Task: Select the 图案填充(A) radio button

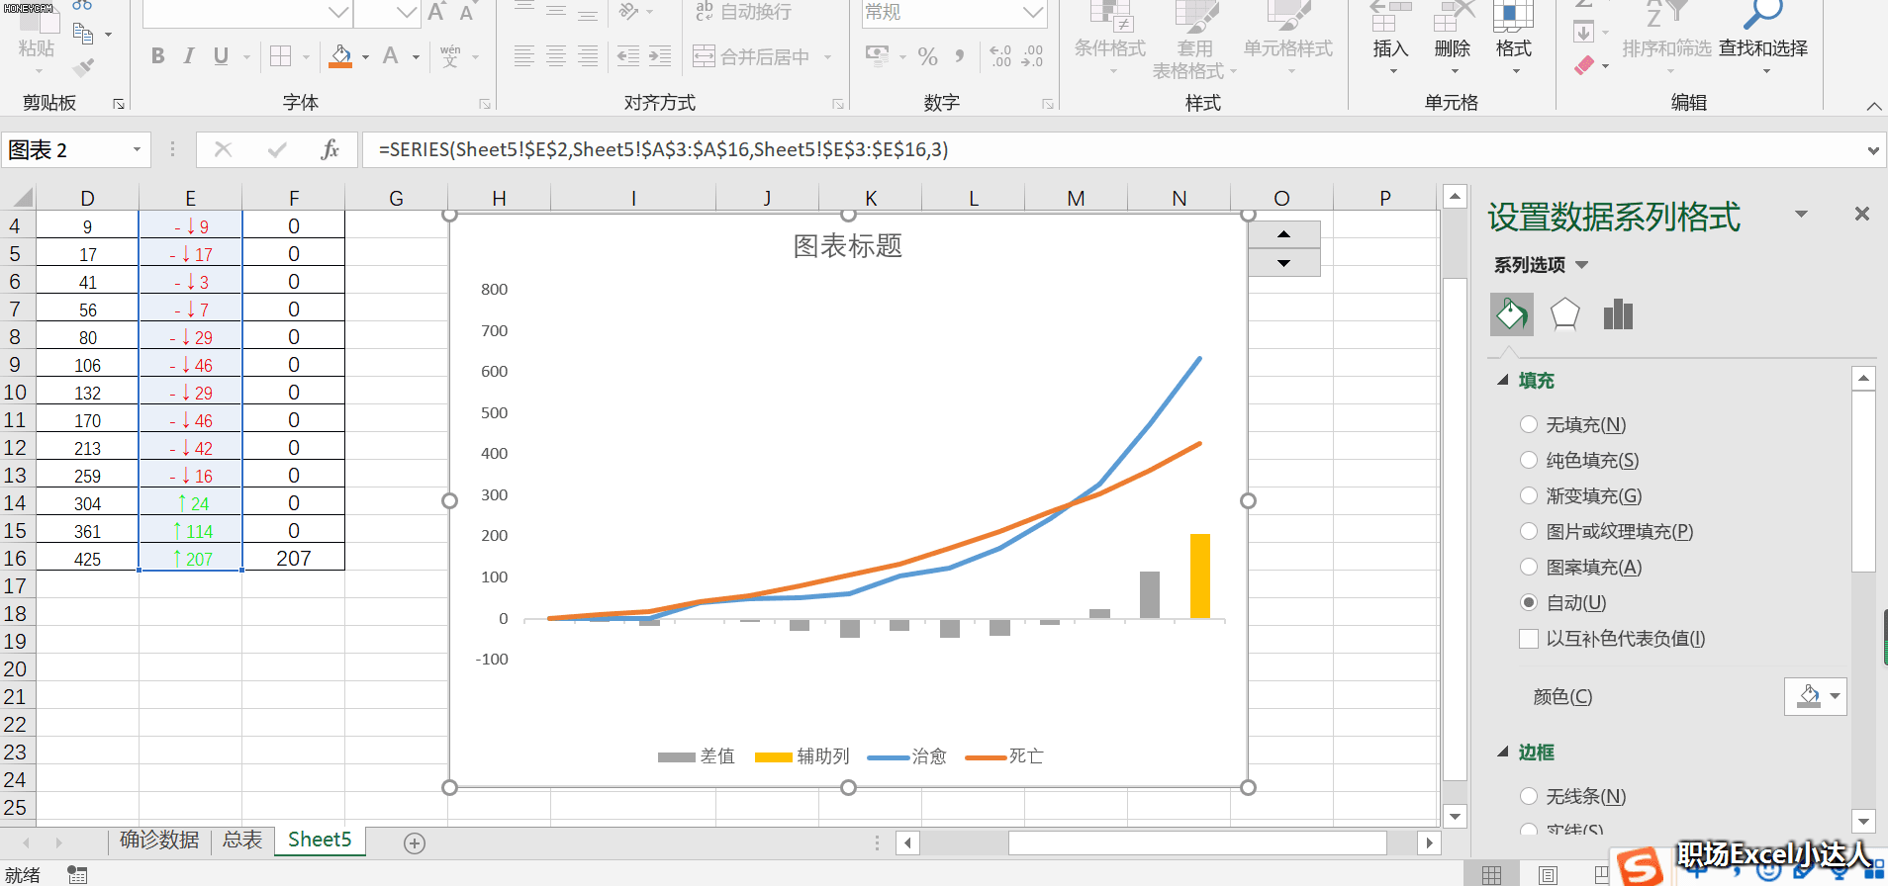Action: pos(1529,567)
